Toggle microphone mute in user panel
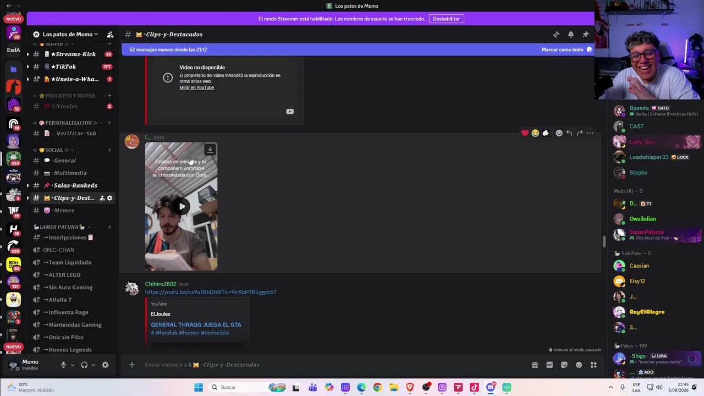 coord(63,365)
